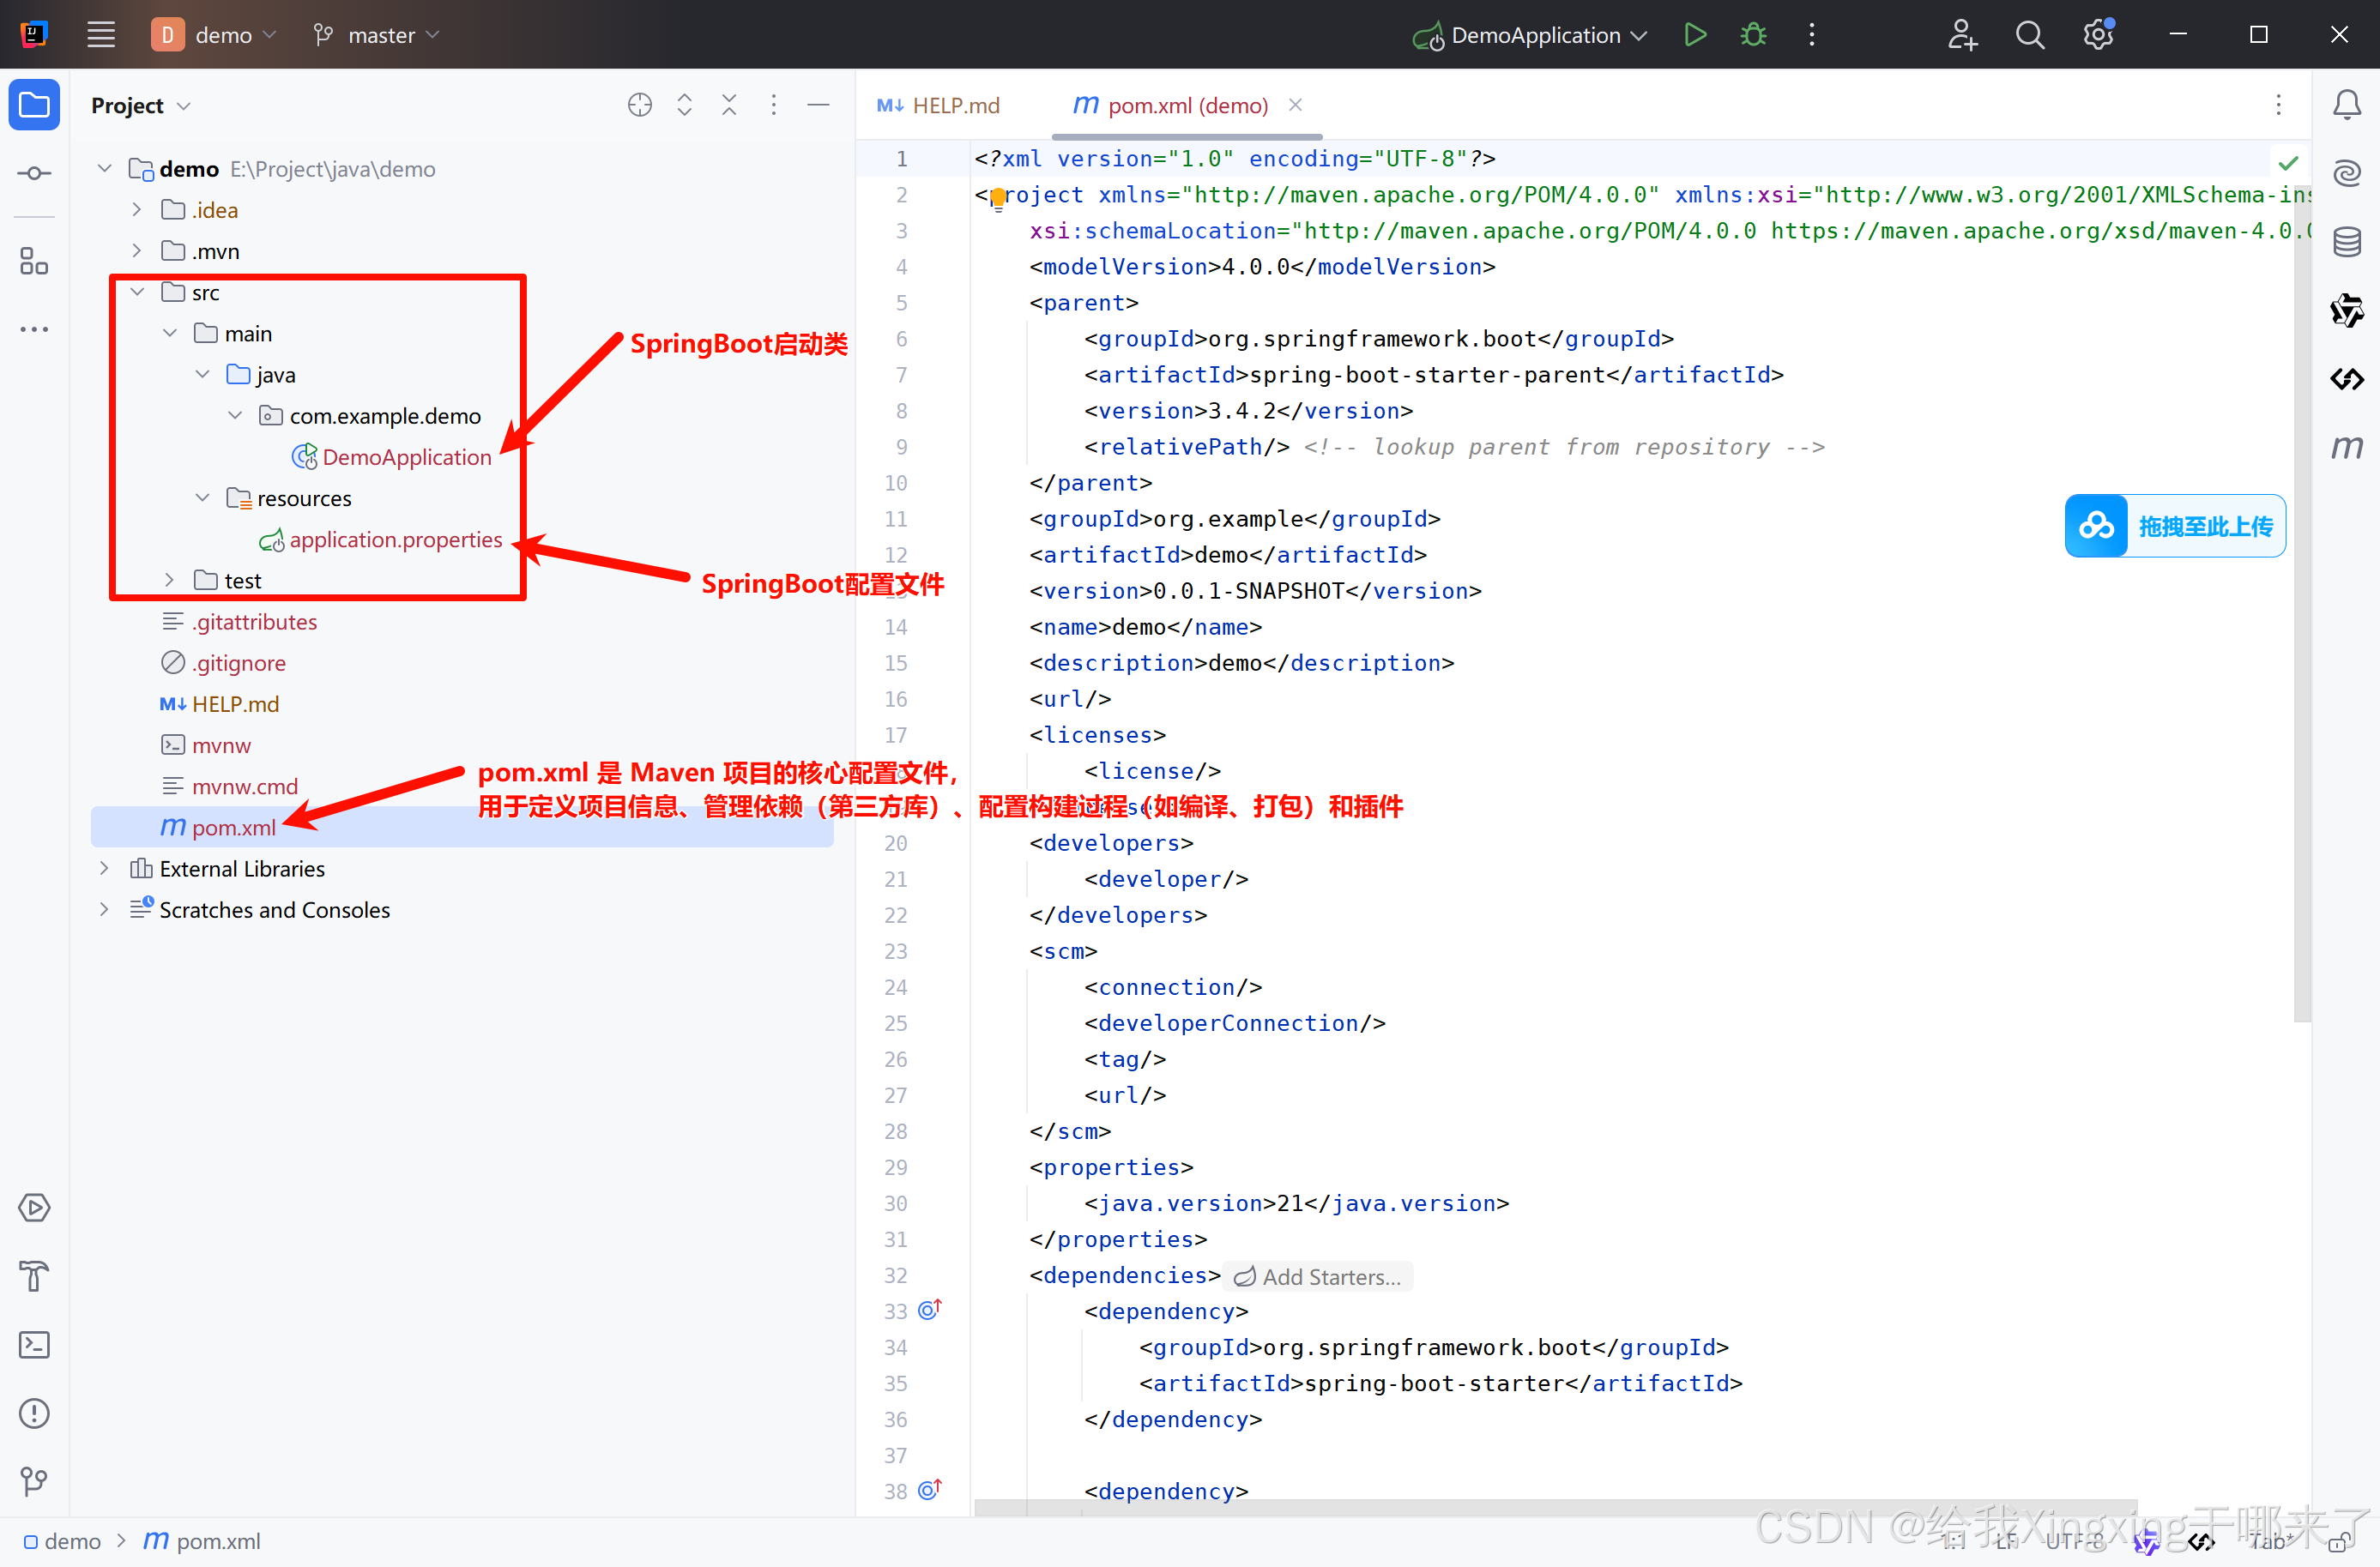The image size is (2380, 1567).
Task: Open the Maven tool window icon
Action: coord(2346,447)
